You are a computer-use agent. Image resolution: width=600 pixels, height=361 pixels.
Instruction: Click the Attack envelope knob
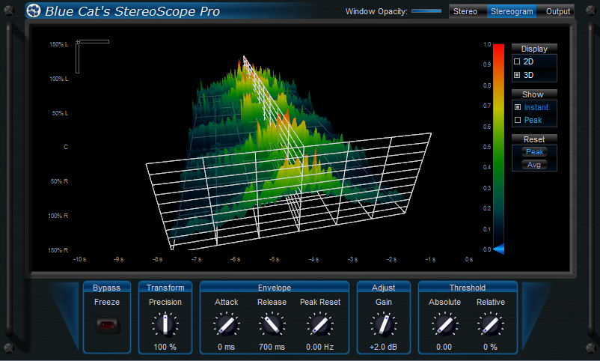(x=226, y=324)
